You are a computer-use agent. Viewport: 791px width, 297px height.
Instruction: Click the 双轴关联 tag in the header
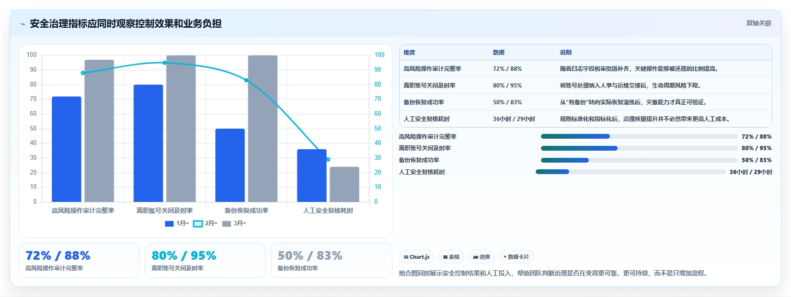(x=758, y=23)
